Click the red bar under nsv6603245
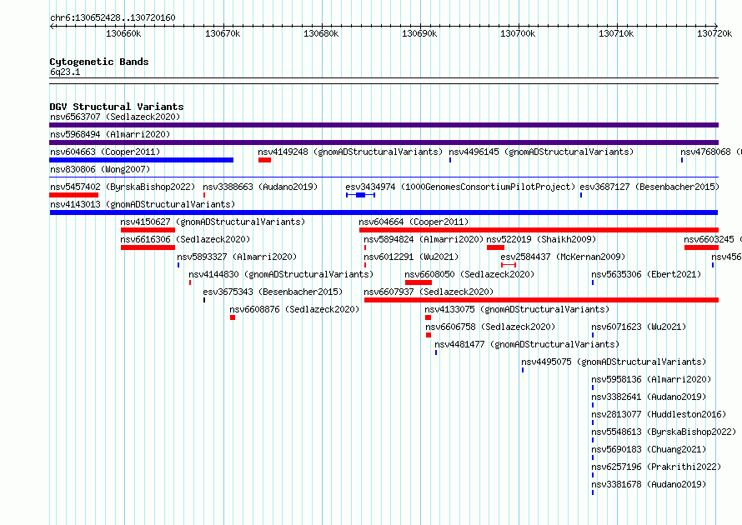This screenshot has width=742, height=525. [x=701, y=247]
